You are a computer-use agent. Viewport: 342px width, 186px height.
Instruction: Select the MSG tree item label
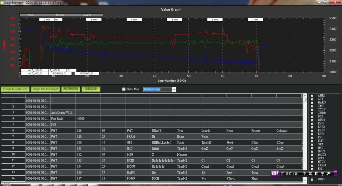321,158
